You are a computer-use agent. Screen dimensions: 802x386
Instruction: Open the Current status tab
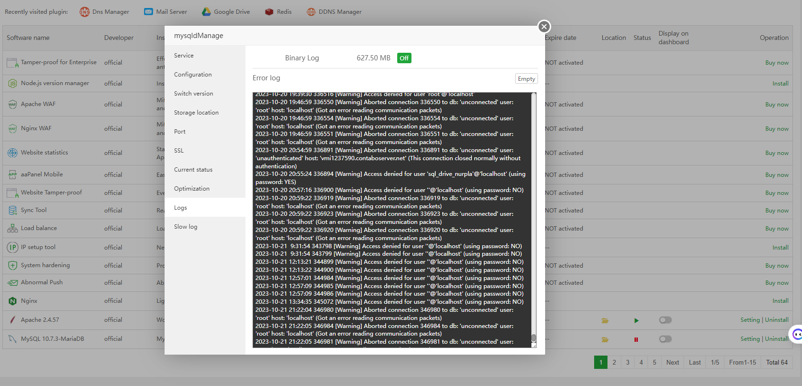[205, 170]
